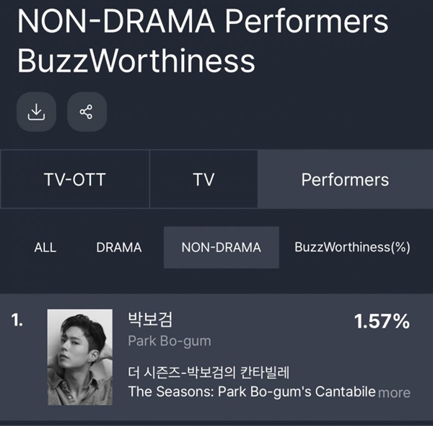The height and width of the screenshot is (426, 433).
Task: Click the NON-DRAMA Performers BuzzWorthiness heading
Action: coord(203,40)
